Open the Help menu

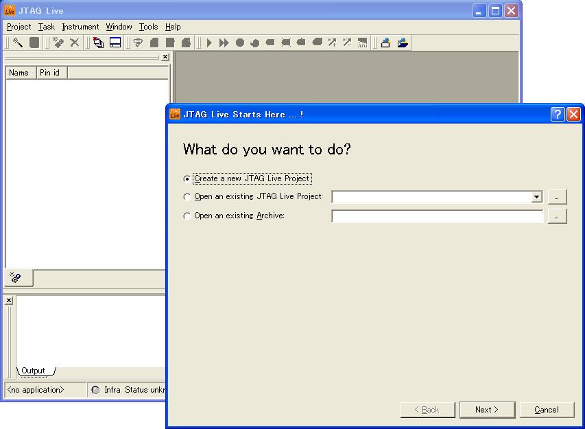click(173, 27)
